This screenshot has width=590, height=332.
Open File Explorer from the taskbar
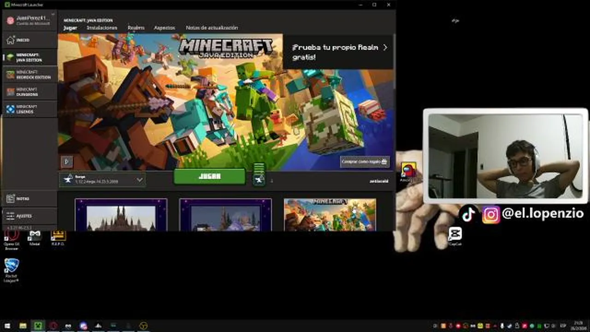(23, 326)
